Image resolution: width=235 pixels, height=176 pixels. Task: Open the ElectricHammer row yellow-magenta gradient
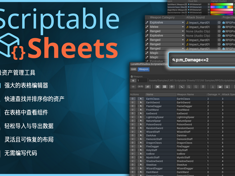click(222, 13)
